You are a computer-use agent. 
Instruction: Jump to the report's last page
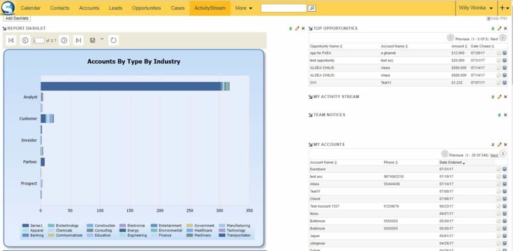pyautogui.click(x=78, y=40)
